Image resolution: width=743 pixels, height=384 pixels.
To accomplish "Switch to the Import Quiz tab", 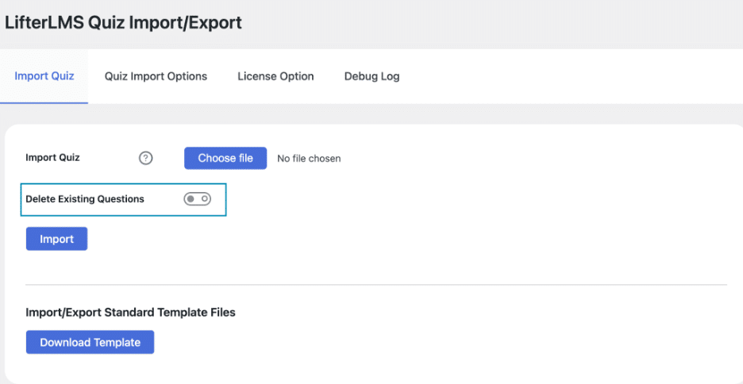I will [x=44, y=76].
